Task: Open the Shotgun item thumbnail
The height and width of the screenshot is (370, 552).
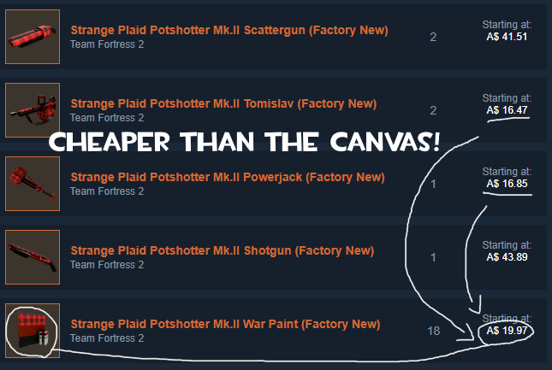Action: (33, 257)
